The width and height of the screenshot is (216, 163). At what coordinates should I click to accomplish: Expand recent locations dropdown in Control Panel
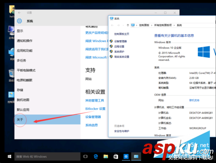[123, 25]
